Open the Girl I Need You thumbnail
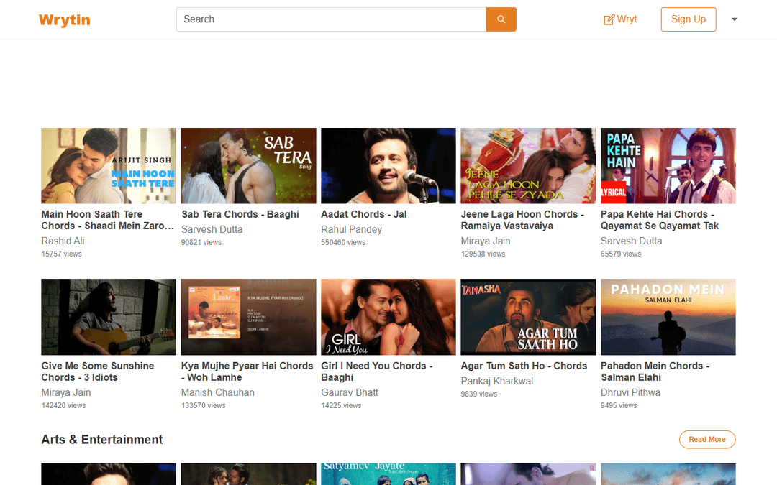 [388, 317]
